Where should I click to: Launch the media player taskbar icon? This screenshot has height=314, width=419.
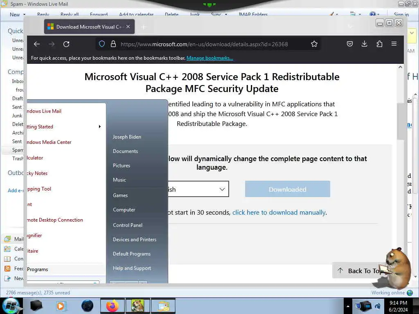(x=61, y=306)
